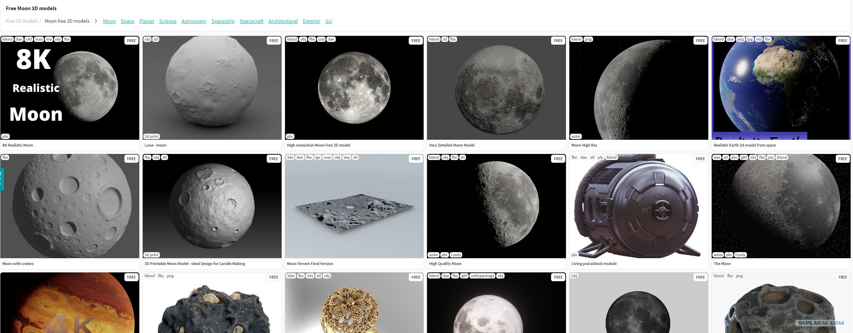Click c4d format tag on 8K Realistic Moon

pos(29,39)
